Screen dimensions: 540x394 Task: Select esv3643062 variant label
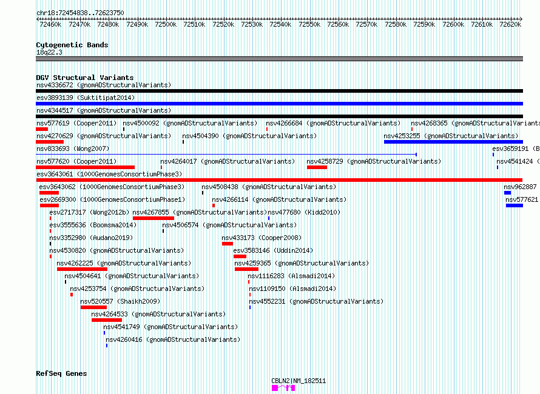click(112, 187)
